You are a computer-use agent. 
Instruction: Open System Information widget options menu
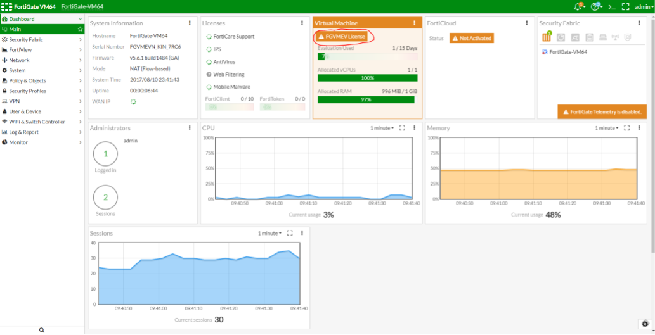point(190,23)
